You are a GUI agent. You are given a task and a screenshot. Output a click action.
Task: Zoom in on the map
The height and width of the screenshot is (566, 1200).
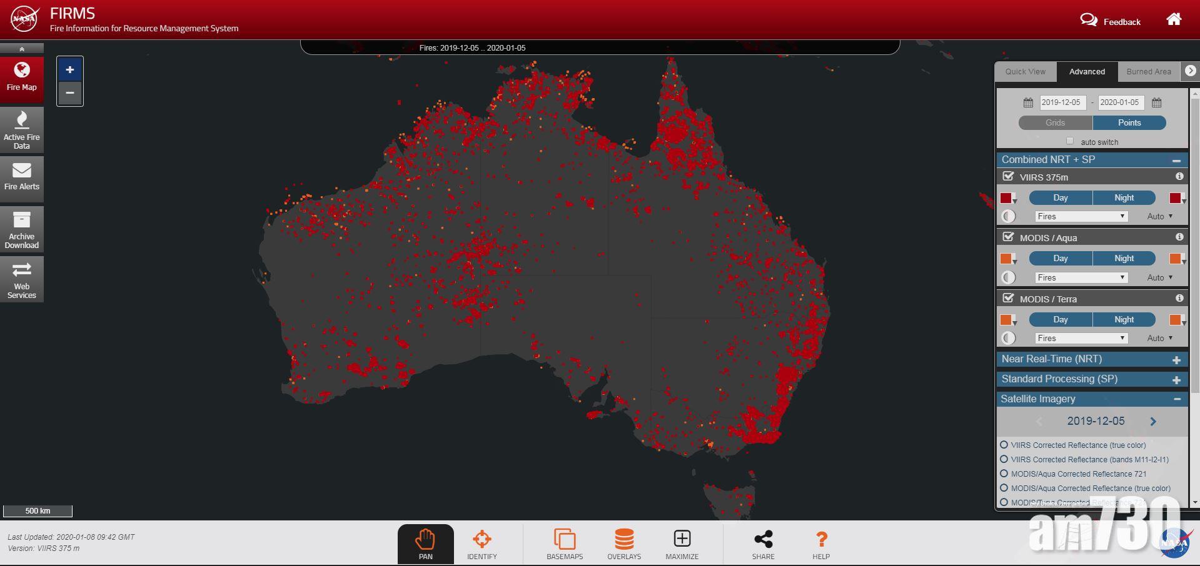pyautogui.click(x=70, y=70)
